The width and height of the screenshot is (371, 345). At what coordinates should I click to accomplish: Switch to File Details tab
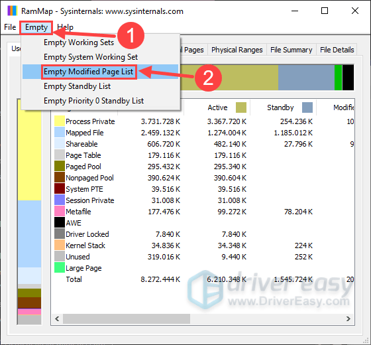tap(337, 50)
